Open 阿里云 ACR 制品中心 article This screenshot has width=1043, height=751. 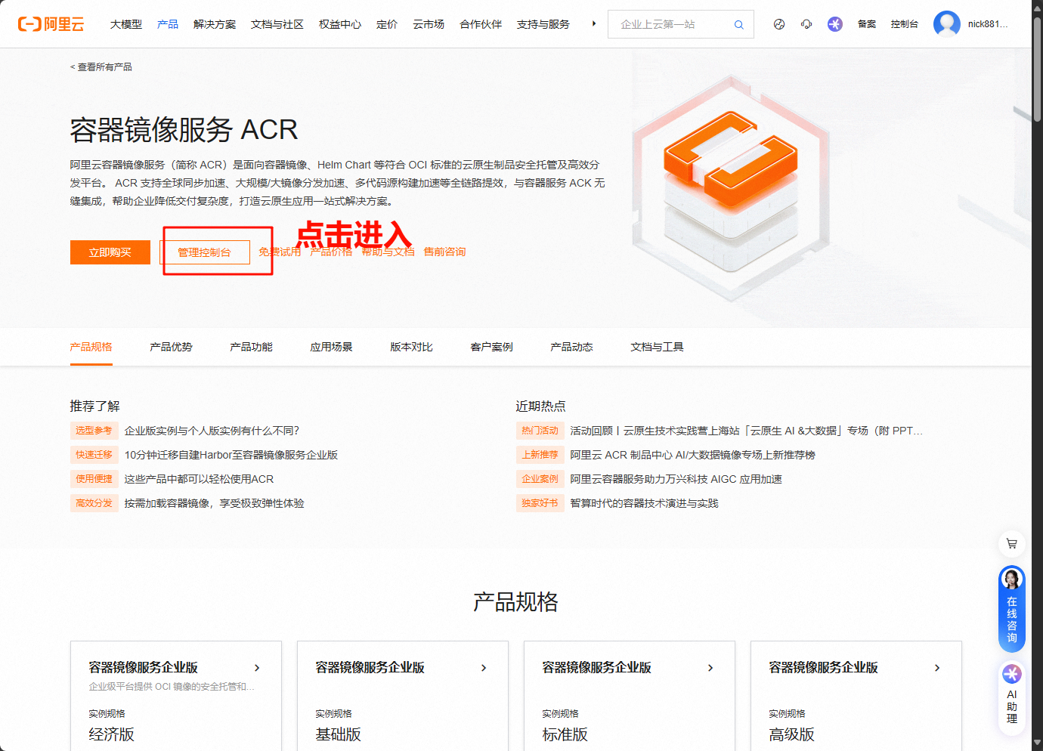tap(693, 455)
